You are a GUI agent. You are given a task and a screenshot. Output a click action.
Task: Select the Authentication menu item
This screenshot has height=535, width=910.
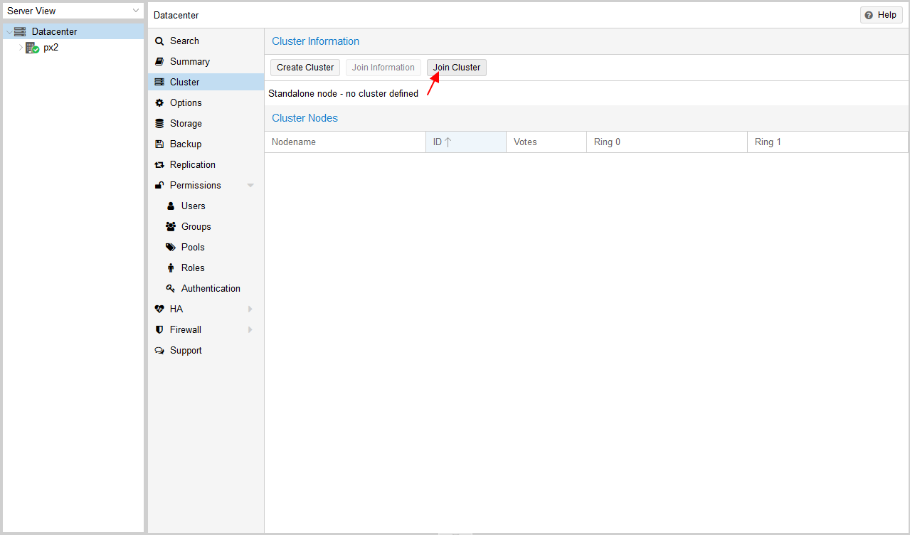tap(210, 289)
